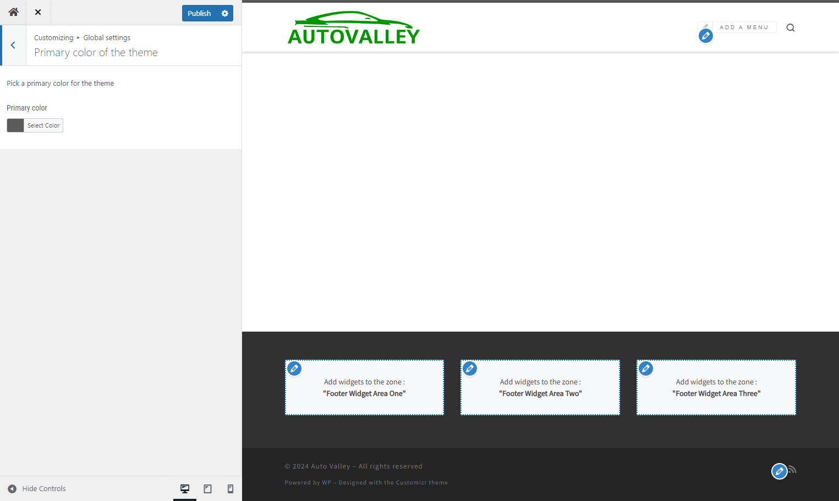Select the Footer Widget Area Two placeholder text
Screen dimensions: 839x501
pos(540,388)
